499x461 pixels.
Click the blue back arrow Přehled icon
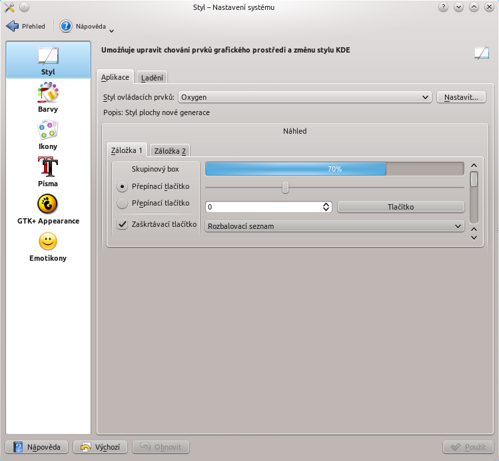pos(13,26)
